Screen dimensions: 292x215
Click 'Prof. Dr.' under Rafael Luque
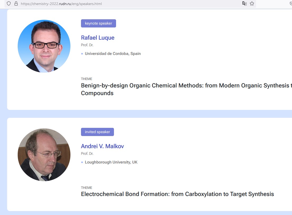click(87, 45)
